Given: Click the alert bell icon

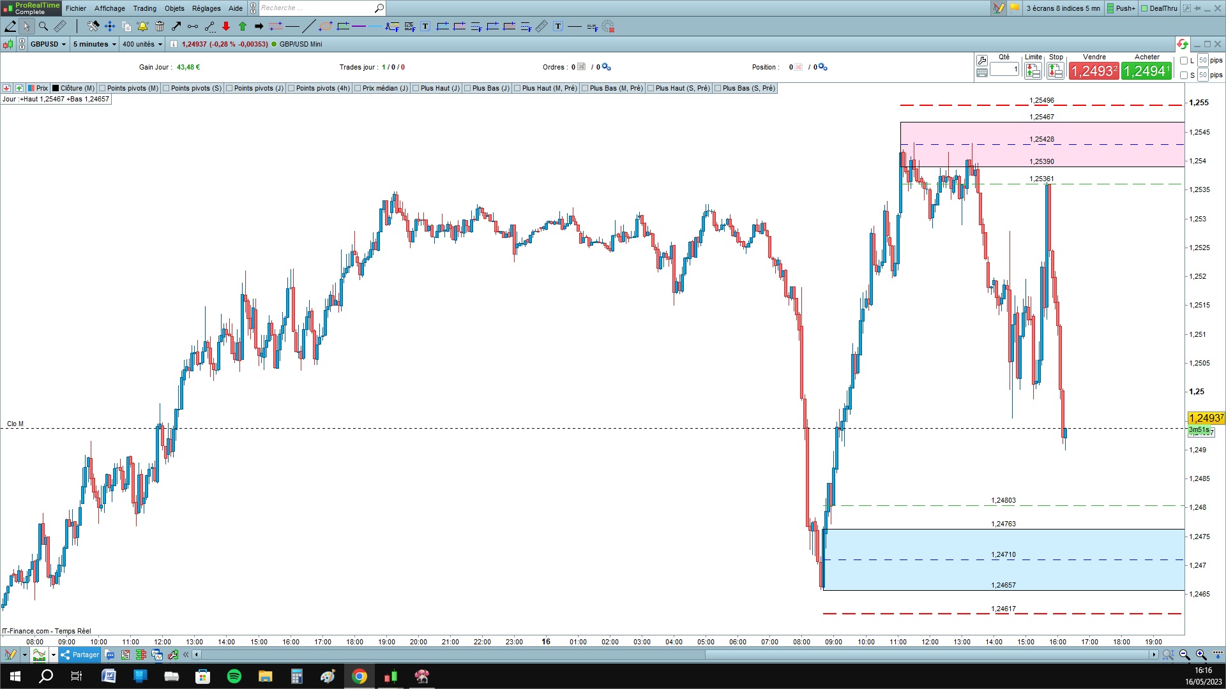Looking at the screenshot, I should point(142,26).
